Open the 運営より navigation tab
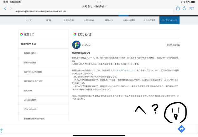198x137 pixels. (109, 20)
